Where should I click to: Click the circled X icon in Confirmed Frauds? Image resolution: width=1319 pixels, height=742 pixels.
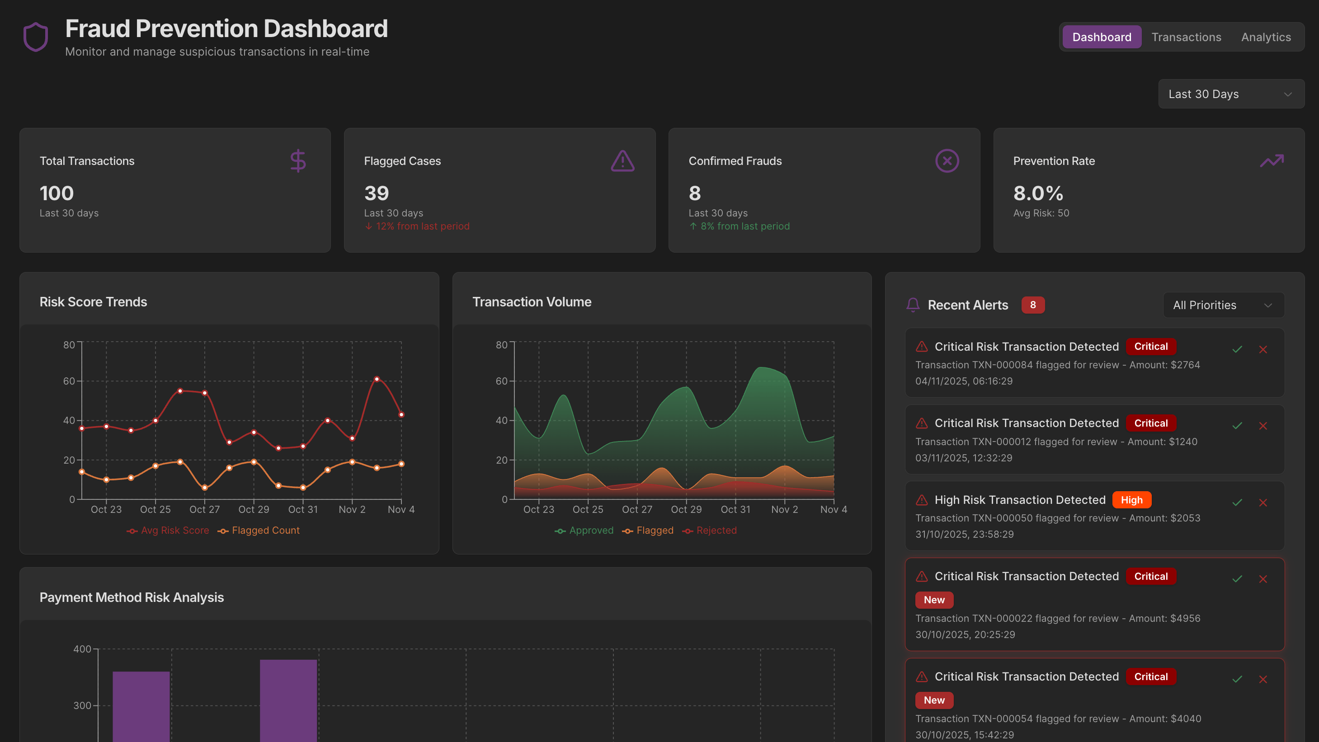947,161
